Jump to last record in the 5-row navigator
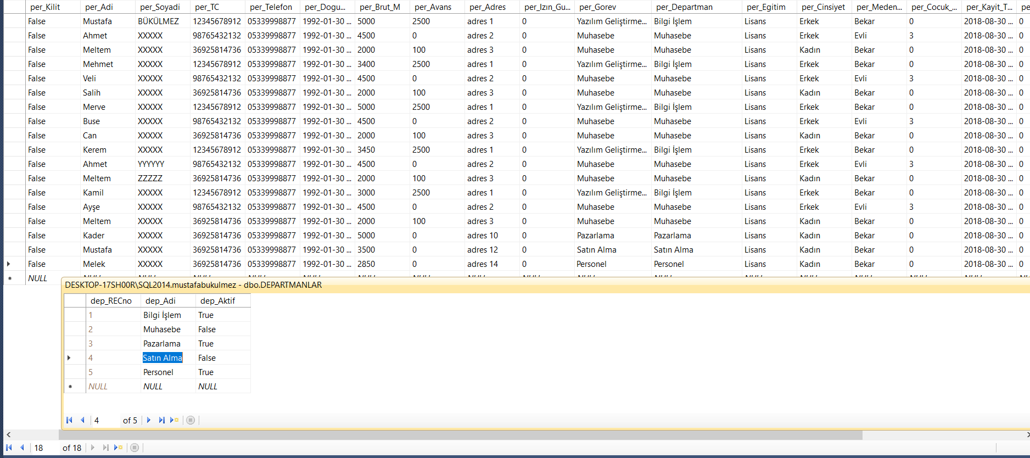Viewport: 1030px width, 458px height. pyautogui.click(x=161, y=420)
